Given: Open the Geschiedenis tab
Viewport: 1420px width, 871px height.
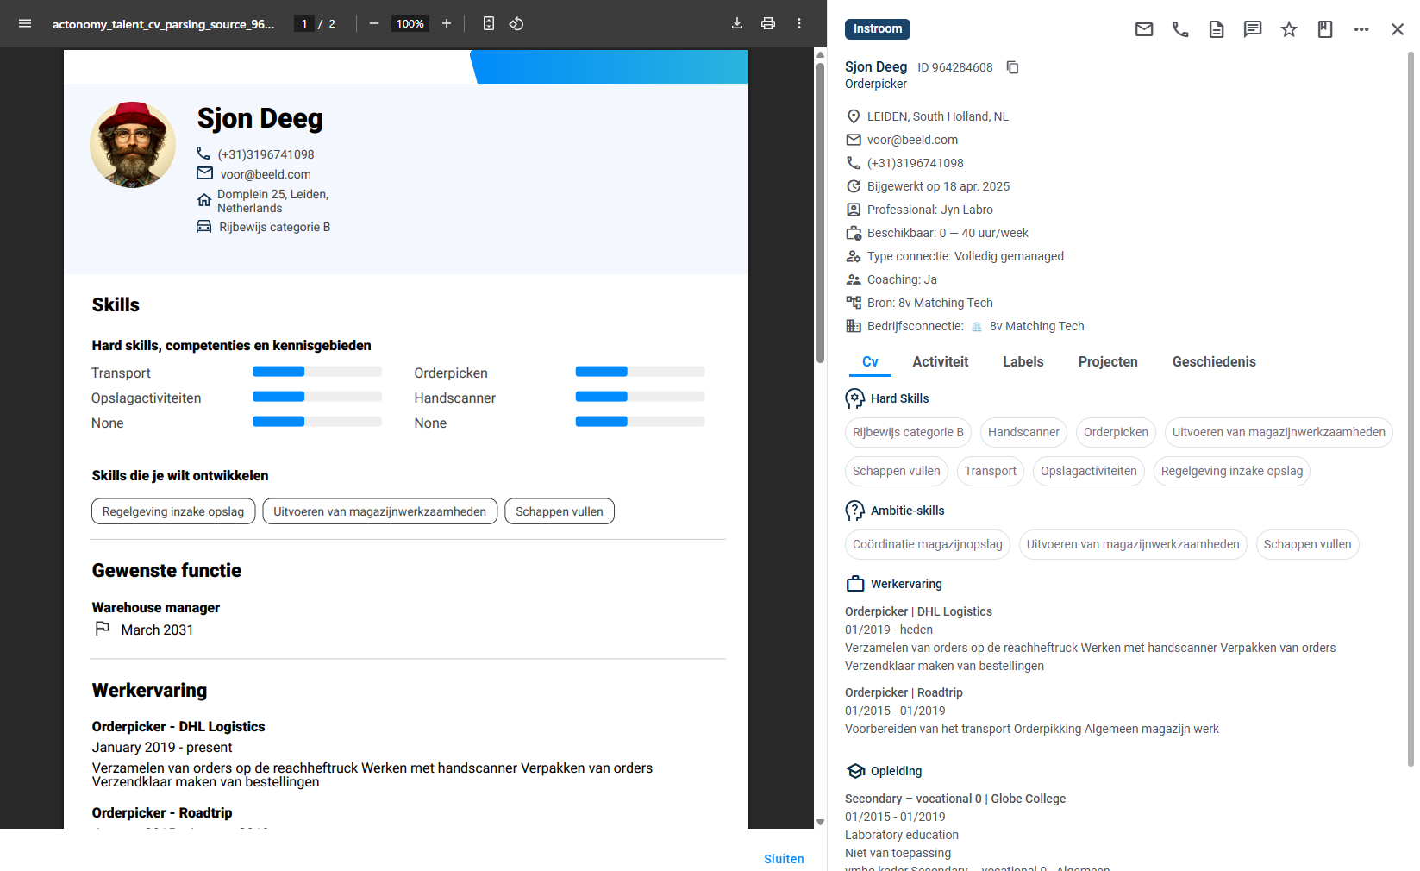Looking at the screenshot, I should tap(1213, 362).
